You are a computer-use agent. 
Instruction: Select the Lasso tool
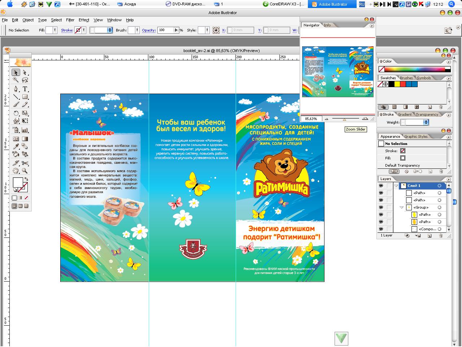click(x=25, y=80)
